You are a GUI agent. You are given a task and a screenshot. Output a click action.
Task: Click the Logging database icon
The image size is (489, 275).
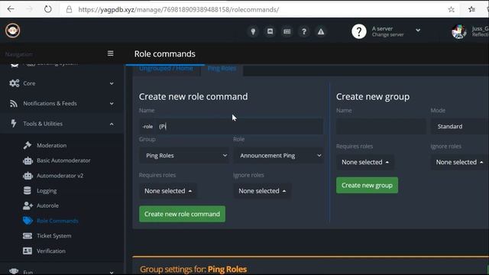[28, 190]
